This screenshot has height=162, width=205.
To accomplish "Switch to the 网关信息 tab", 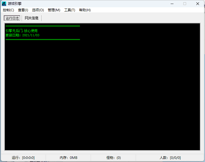I will tap(32, 18).
